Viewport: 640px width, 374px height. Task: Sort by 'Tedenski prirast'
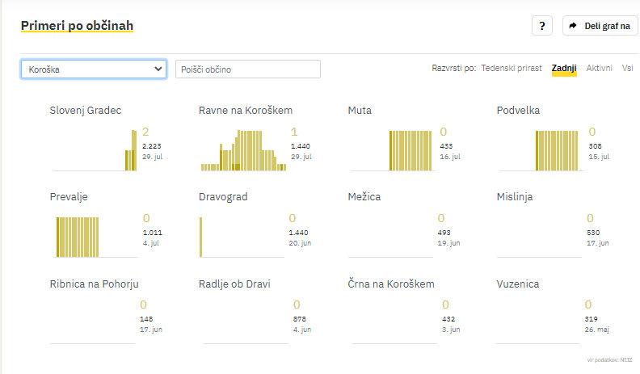(512, 69)
